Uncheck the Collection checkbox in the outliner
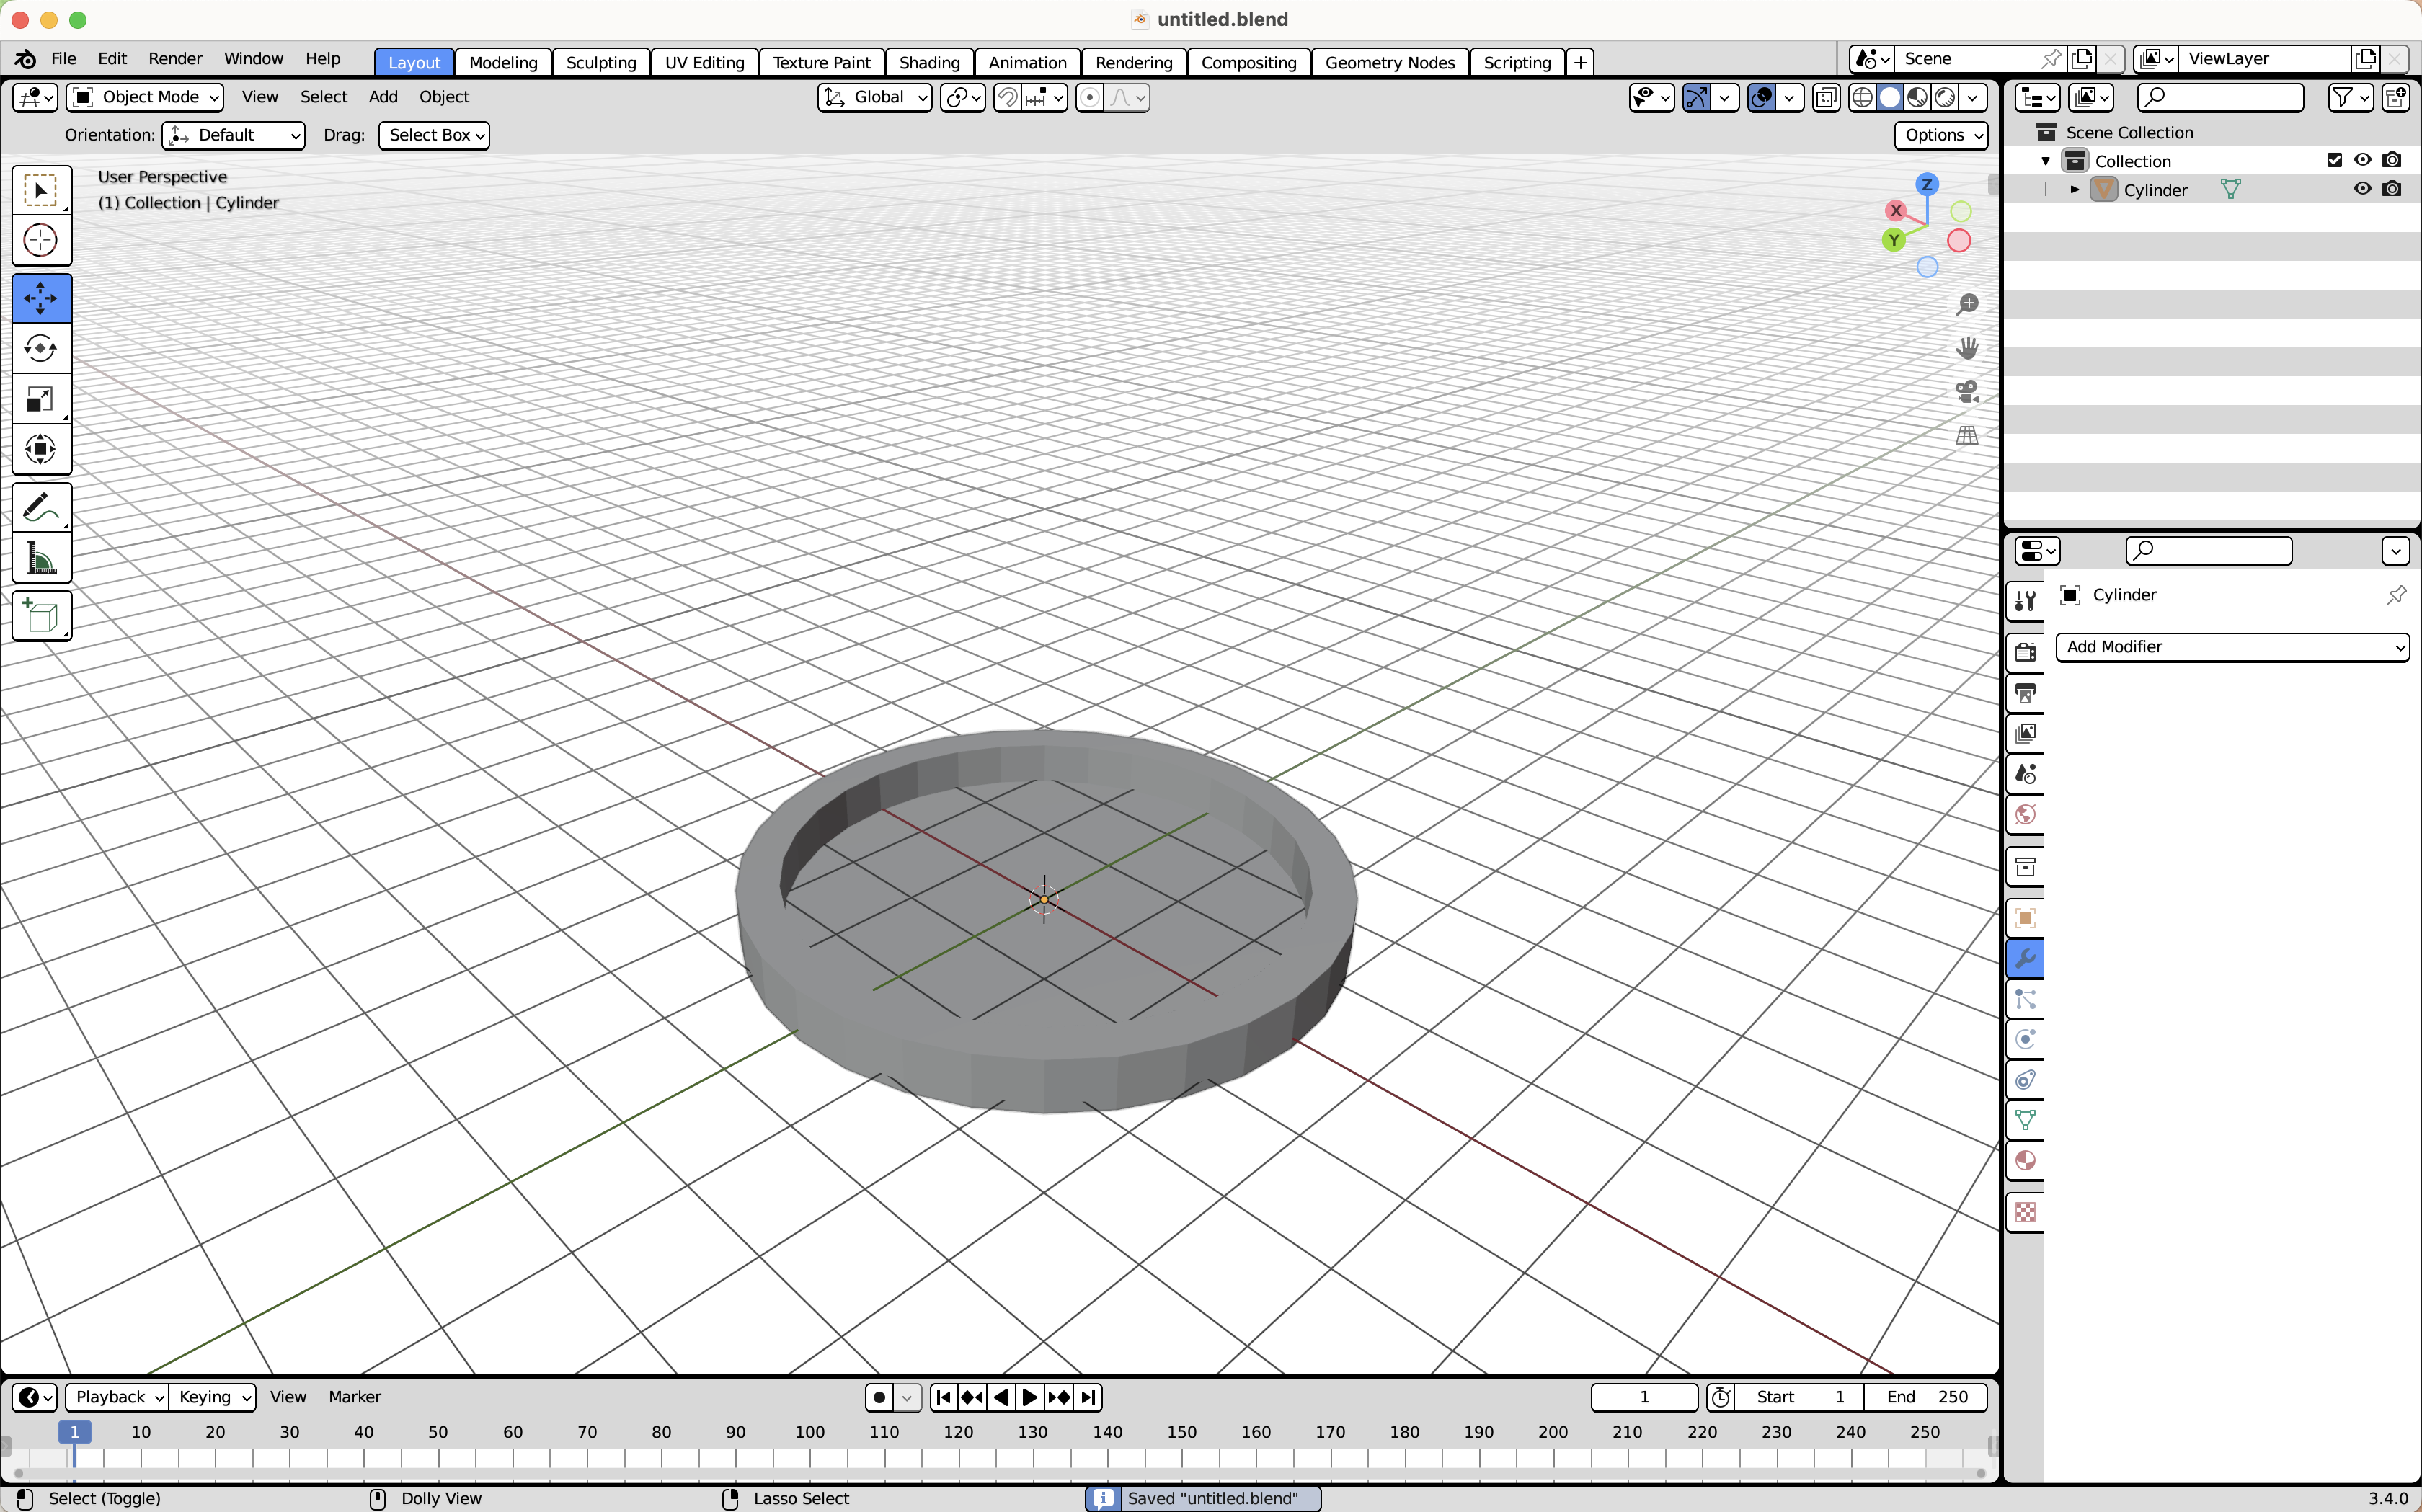2422x1512 pixels. 2335,159
